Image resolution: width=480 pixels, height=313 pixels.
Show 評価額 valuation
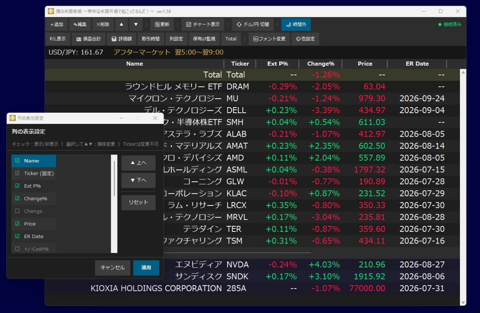122,39
